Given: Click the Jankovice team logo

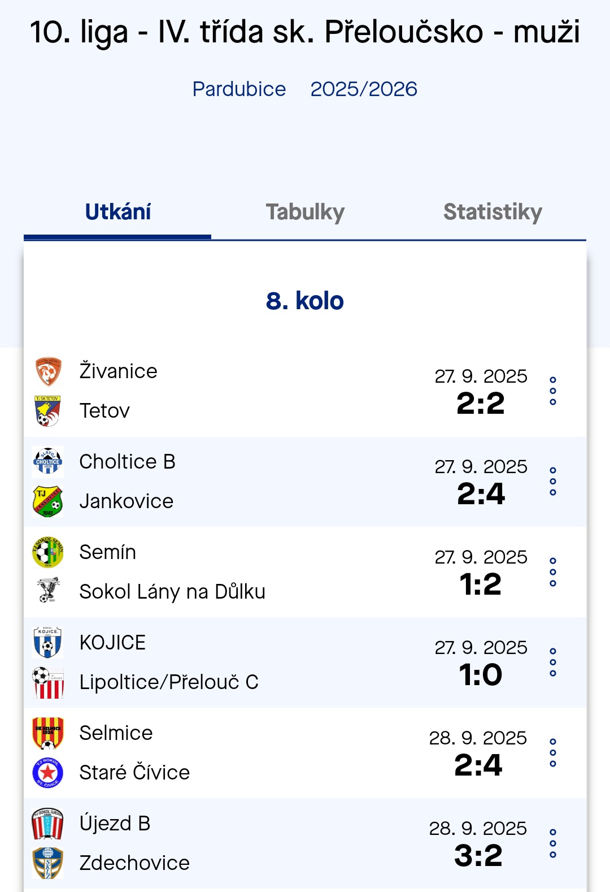Looking at the screenshot, I should (48, 501).
